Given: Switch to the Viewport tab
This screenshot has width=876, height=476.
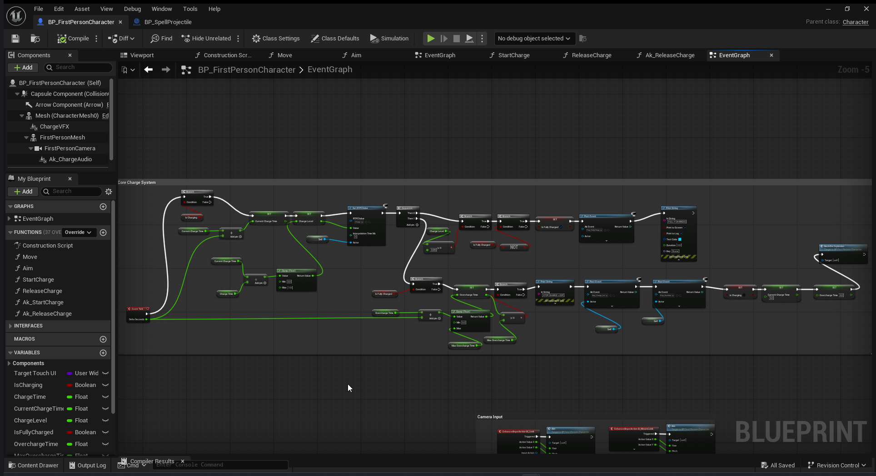Looking at the screenshot, I should (137, 55).
